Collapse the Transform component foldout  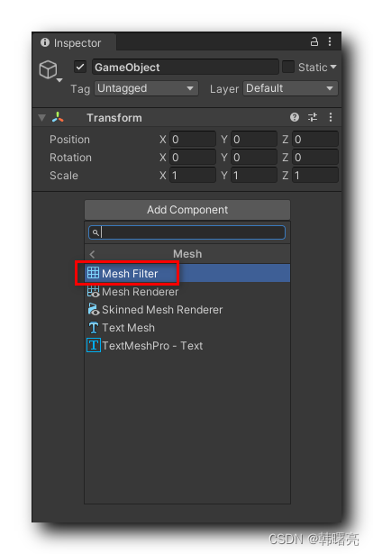41,118
